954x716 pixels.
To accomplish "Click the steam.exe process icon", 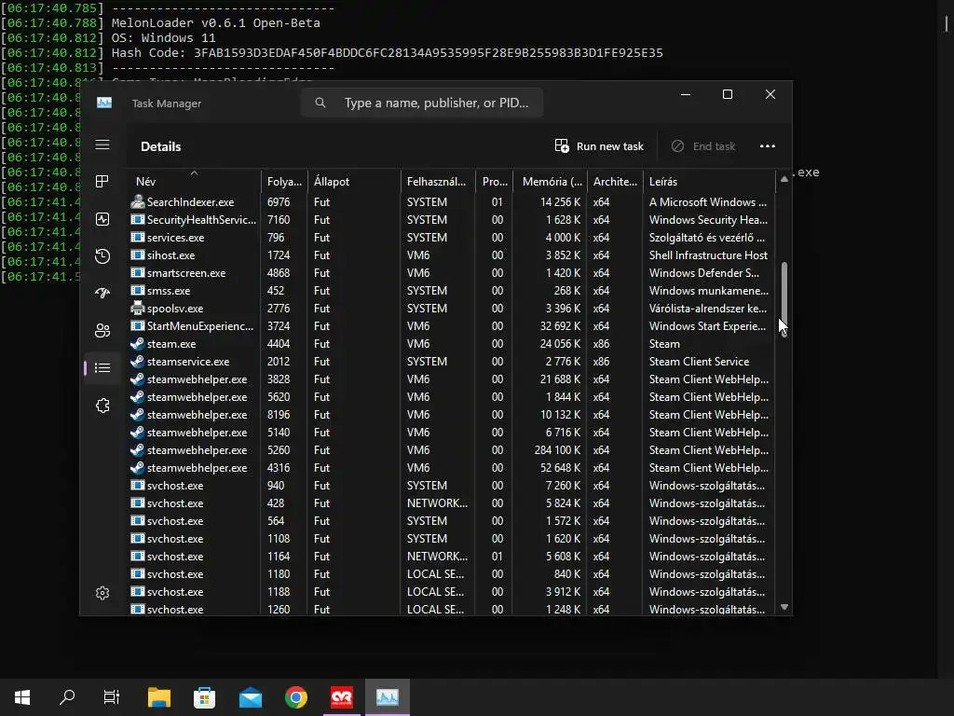I will (138, 343).
